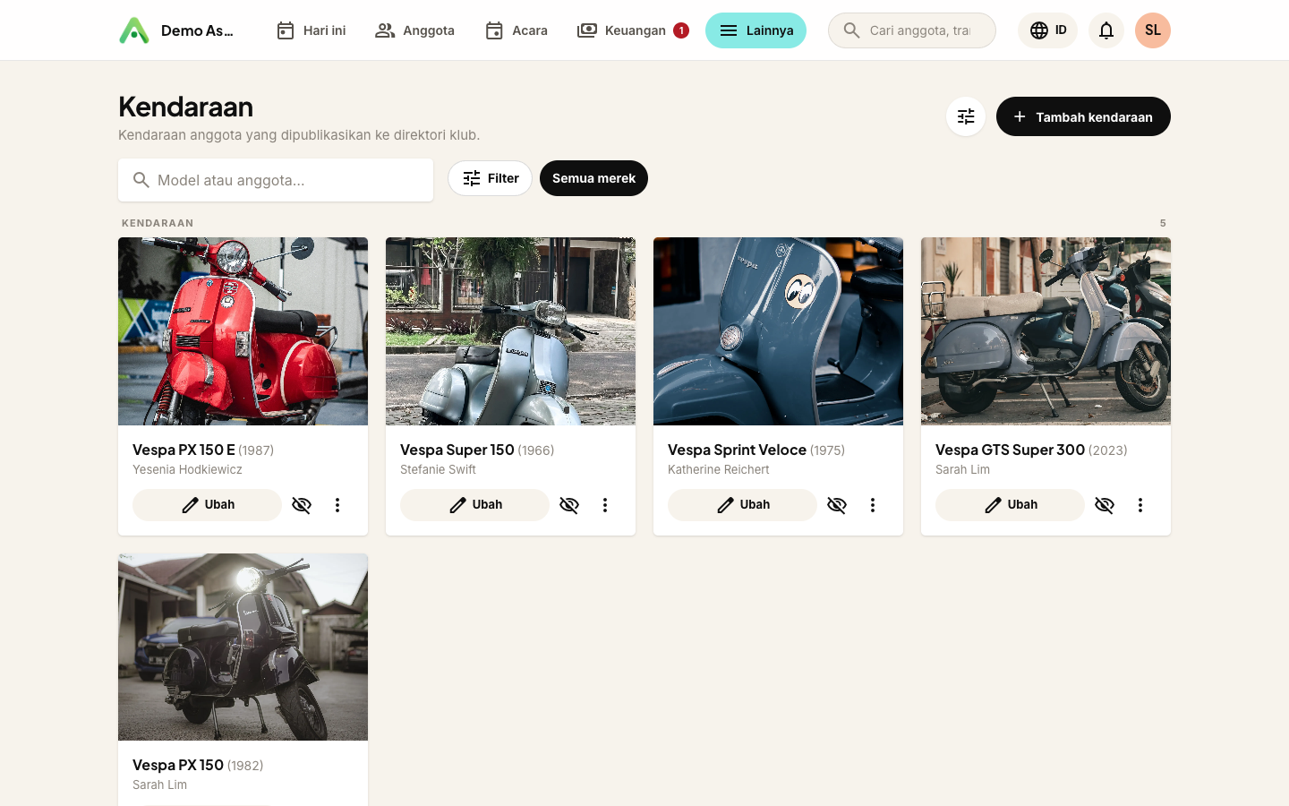
Task: Open the Filter options
Action: [x=490, y=178]
